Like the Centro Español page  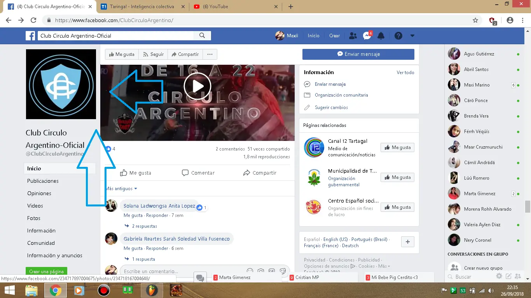397,207
